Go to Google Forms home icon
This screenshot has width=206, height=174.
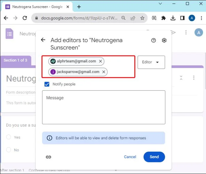(x=10, y=34)
